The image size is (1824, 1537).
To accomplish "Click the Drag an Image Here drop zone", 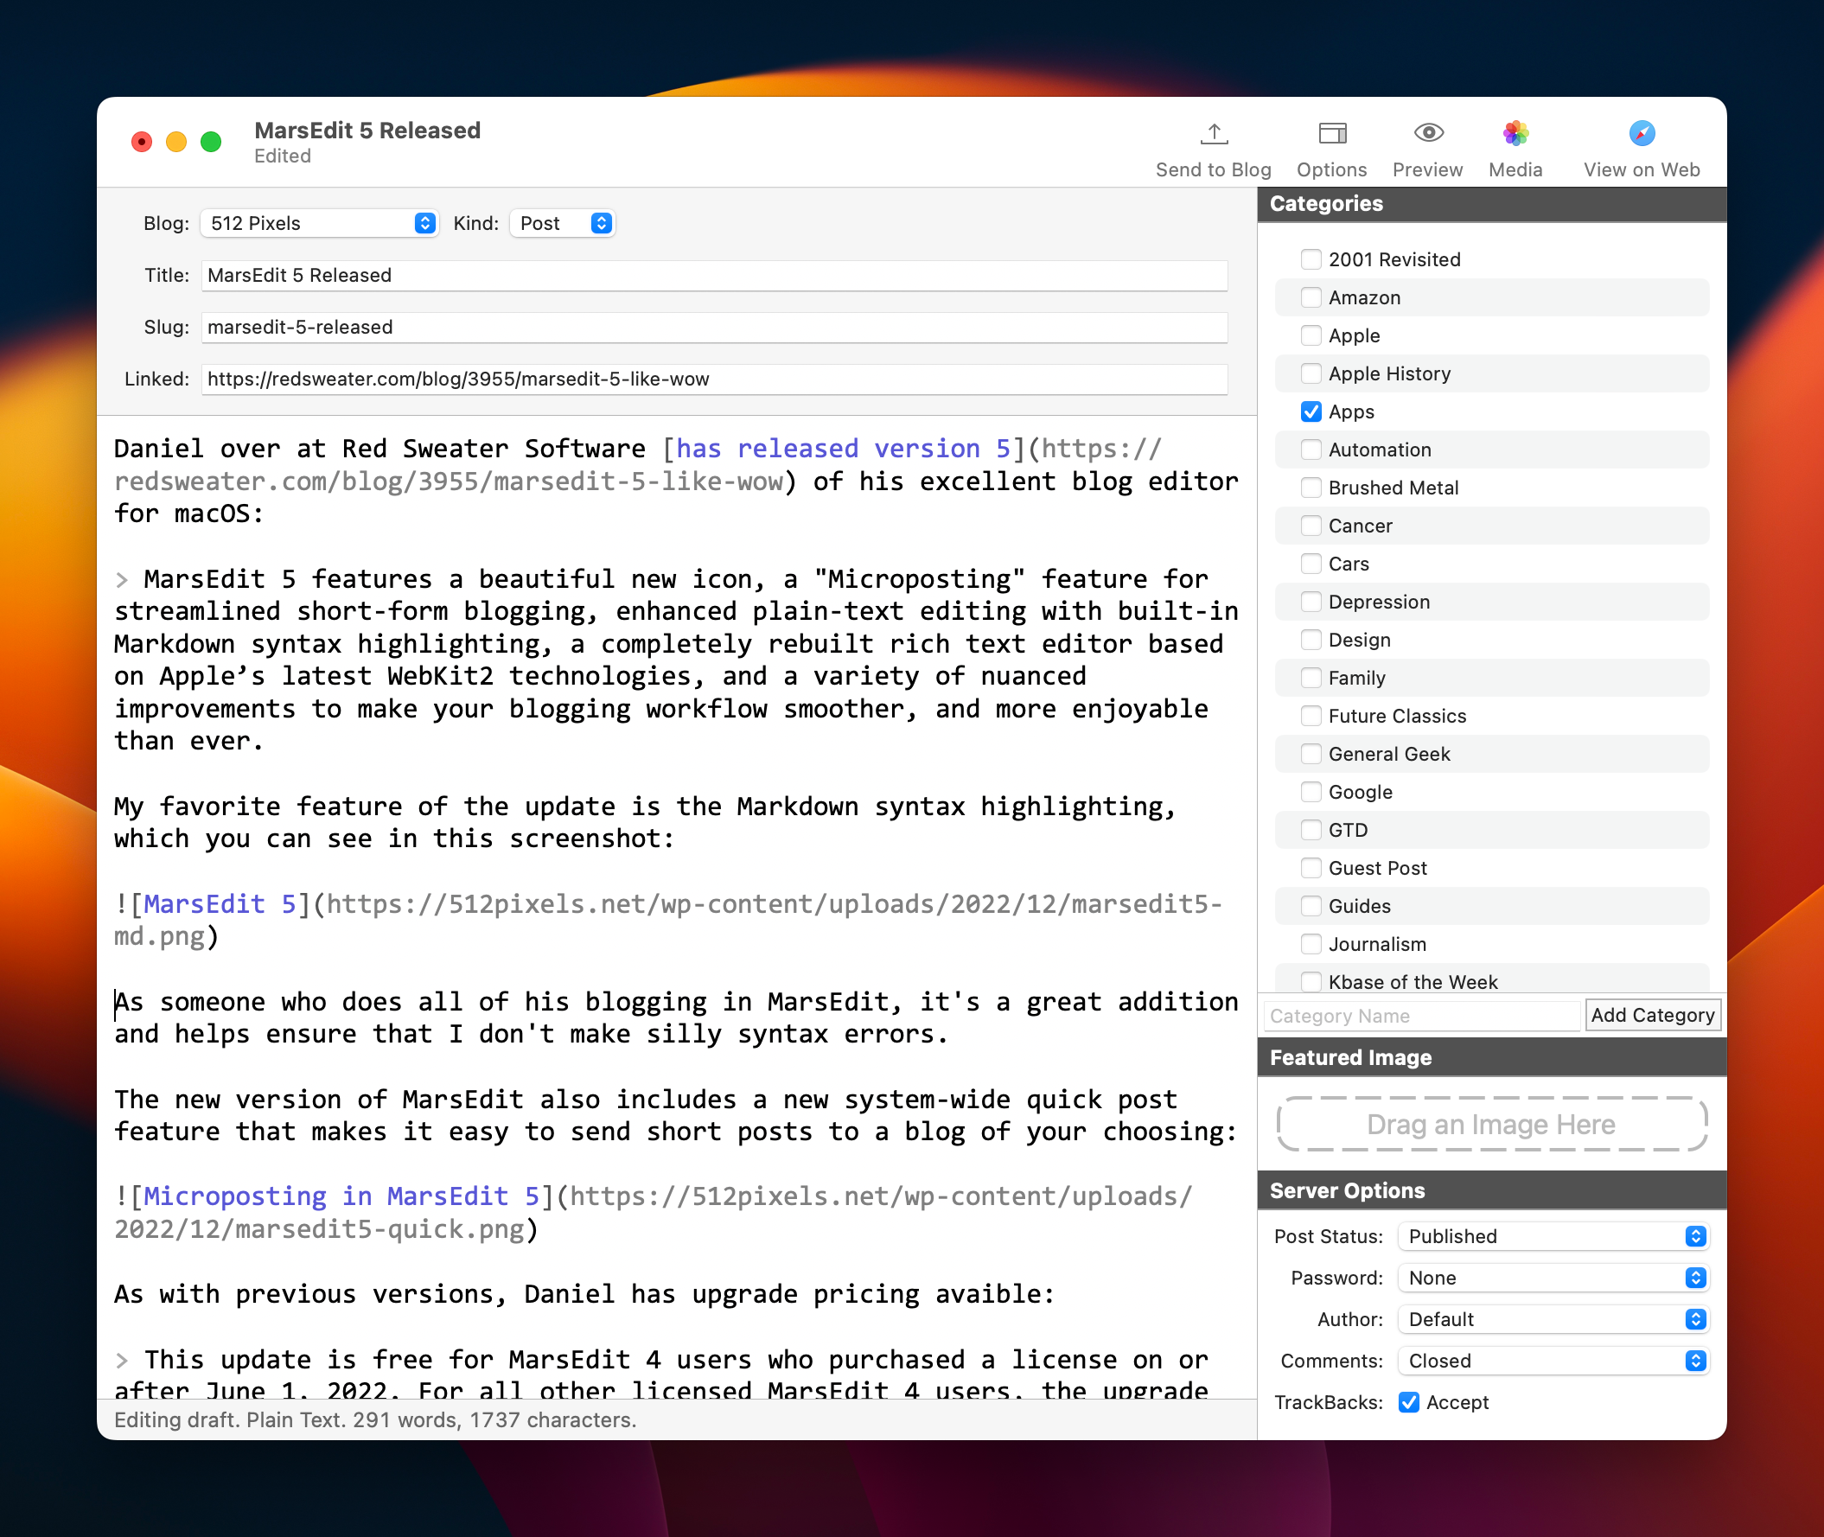I will pyautogui.click(x=1491, y=1125).
